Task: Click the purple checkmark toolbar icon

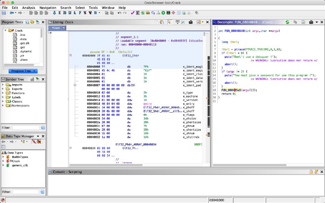Action: pos(132,13)
